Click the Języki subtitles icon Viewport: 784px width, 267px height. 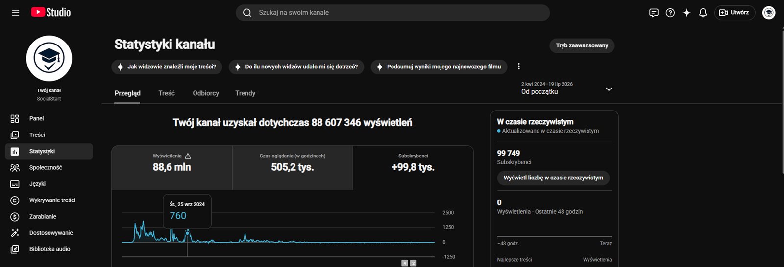pyautogui.click(x=15, y=184)
